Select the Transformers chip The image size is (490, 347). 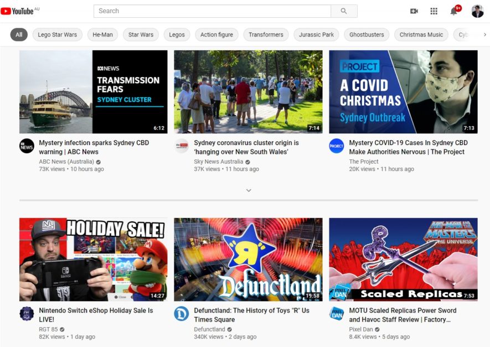pos(266,35)
